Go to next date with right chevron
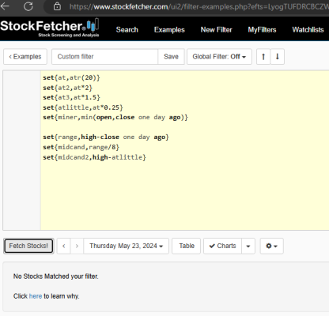Viewport: 329px width, 316px height. [77, 246]
